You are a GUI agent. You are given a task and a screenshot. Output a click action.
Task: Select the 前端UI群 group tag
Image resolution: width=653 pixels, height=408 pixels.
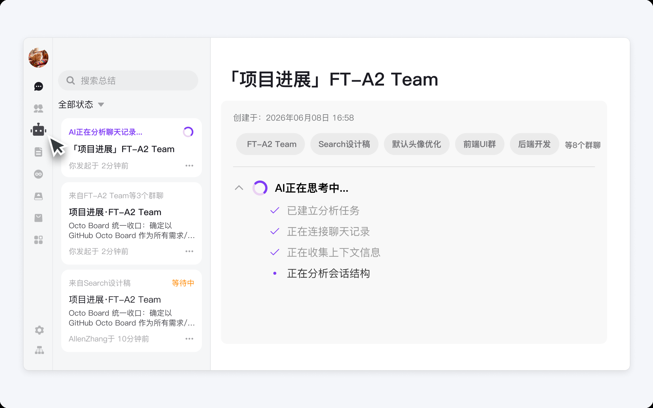tap(480, 144)
